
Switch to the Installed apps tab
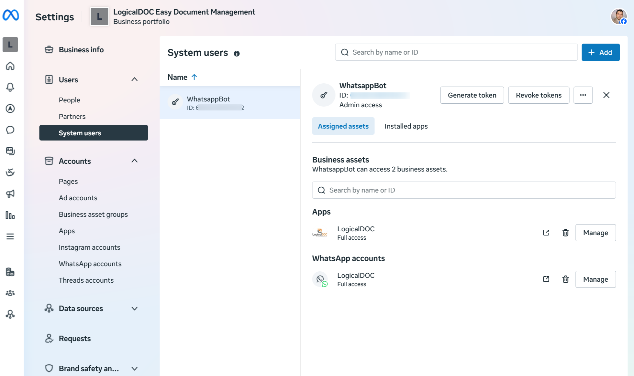[406, 126]
